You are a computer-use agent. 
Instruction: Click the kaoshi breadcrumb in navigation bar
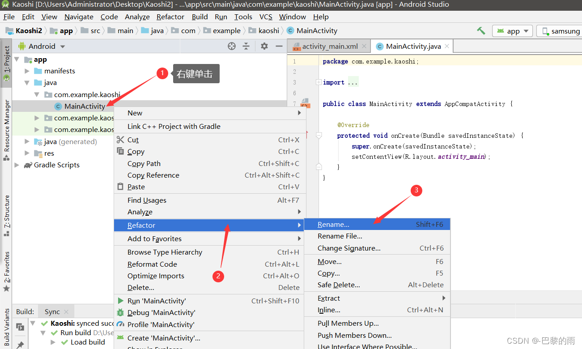(263, 30)
